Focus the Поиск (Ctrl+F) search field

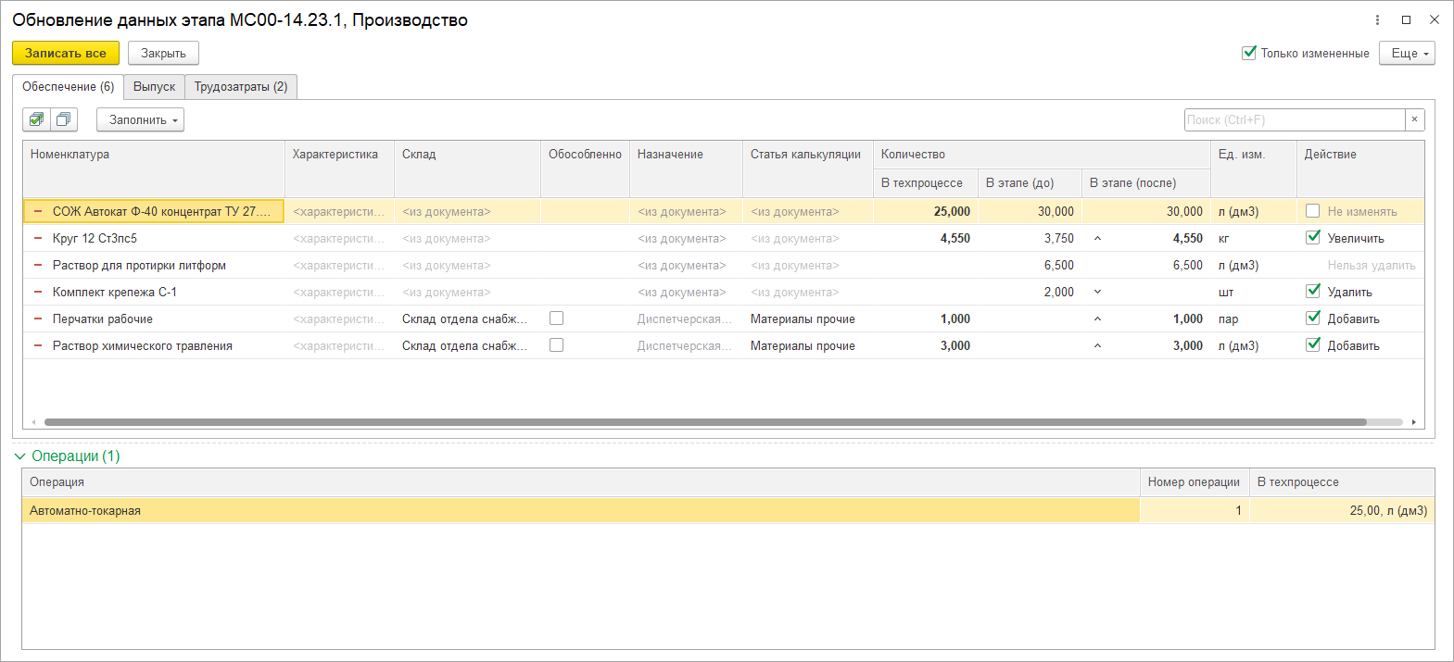(1294, 119)
